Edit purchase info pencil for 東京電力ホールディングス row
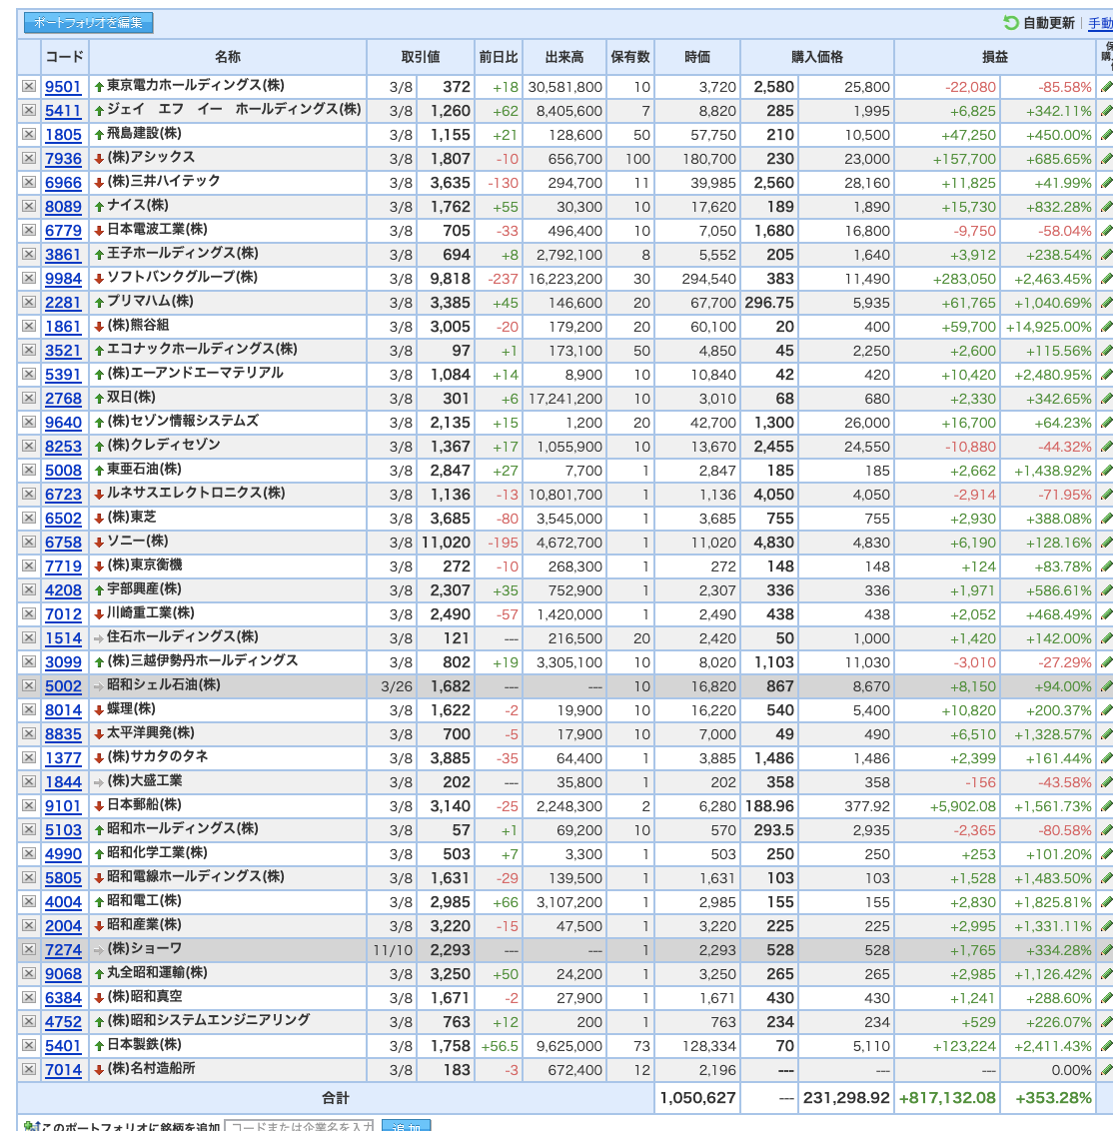 click(x=1106, y=87)
